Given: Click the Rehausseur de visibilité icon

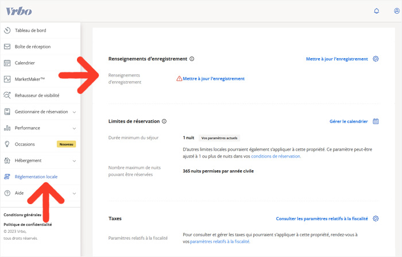Looking at the screenshot, I should click(x=7, y=95).
